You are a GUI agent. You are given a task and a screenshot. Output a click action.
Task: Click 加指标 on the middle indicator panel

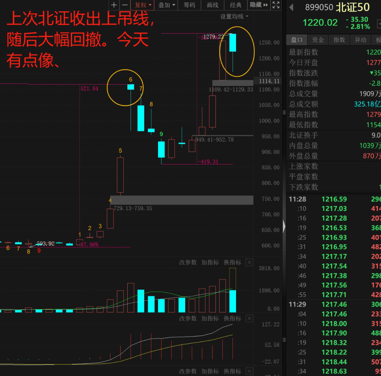[210, 318]
